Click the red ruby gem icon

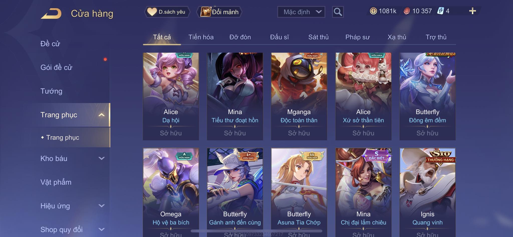coord(407,11)
